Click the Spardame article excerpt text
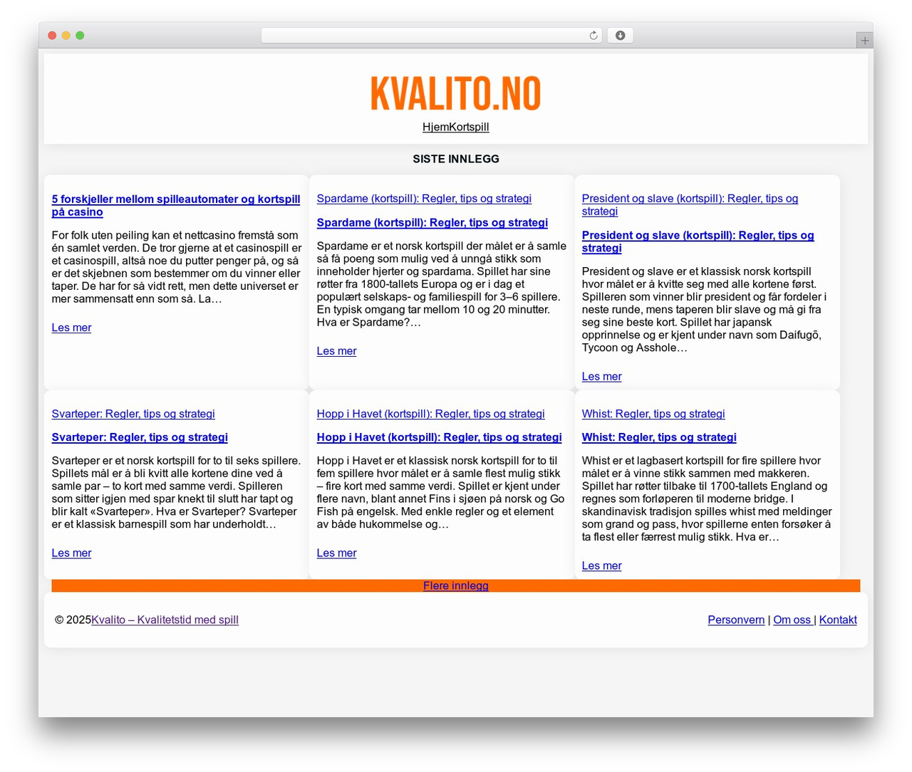Image resolution: width=912 pixels, height=772 pixels. click(x=442, y=284)
